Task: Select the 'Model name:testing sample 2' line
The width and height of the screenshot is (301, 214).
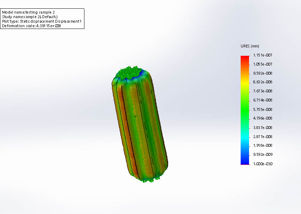Action: (x=28, y=12)
